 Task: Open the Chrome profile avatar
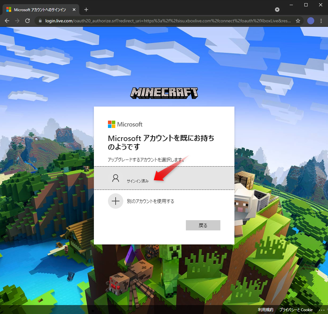point(310,21)
